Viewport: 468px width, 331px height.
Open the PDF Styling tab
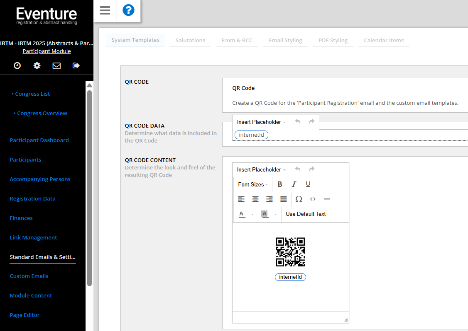coord(333,40)
